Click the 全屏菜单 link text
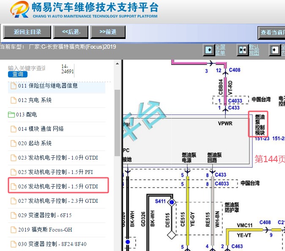285x251 pixels. click(220, 50)
